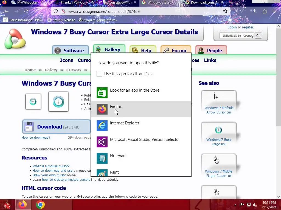Click the register link

[248, 27]
